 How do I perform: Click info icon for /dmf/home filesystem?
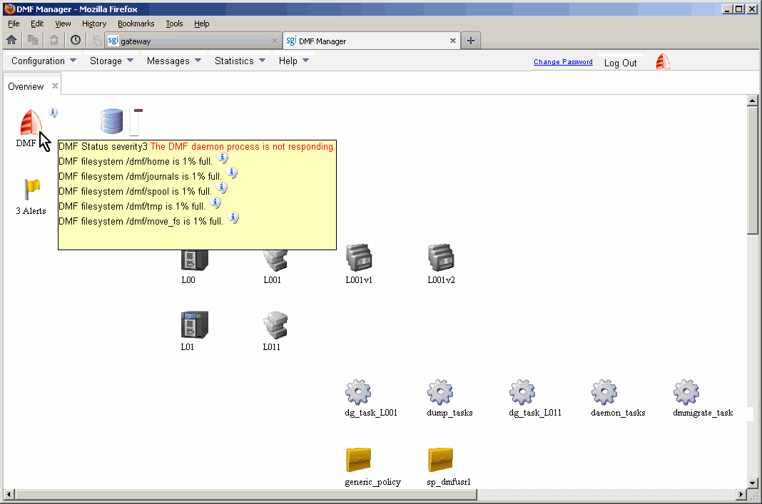pyautogui.click(x=222, y=158)
